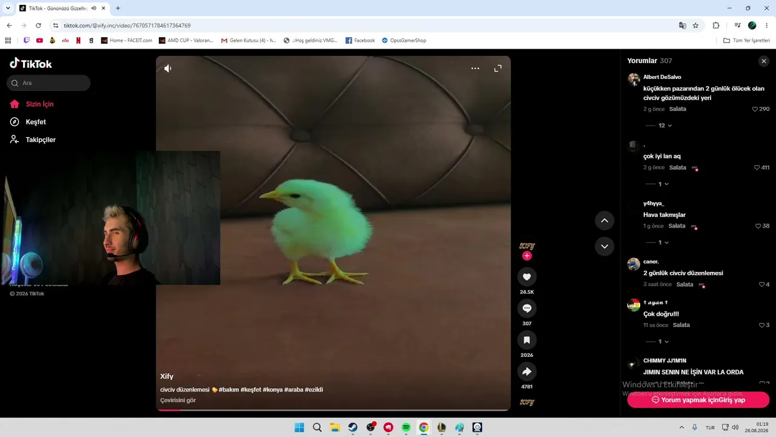Follow the Xify creator with plus badge
This screenshot has height=437, width=776.
[x=527, y=256]
